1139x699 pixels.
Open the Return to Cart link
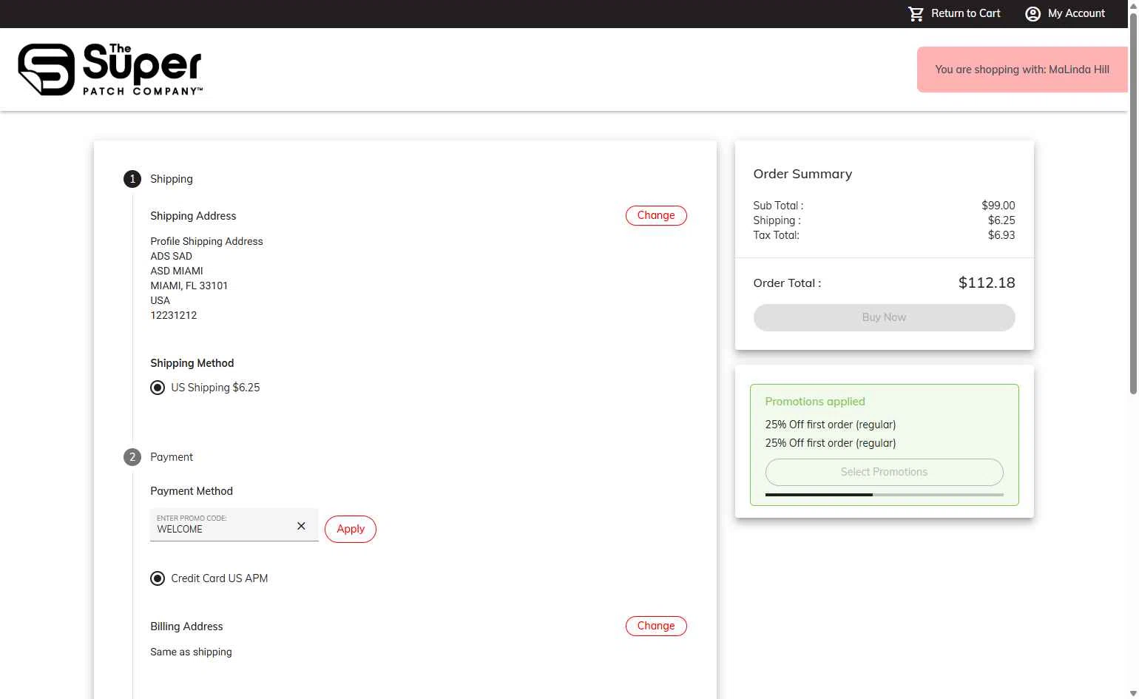click(965, 13)
